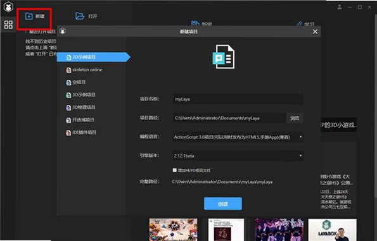Open the colorful game thumbnail in background
377x241 pixels.
173,230
